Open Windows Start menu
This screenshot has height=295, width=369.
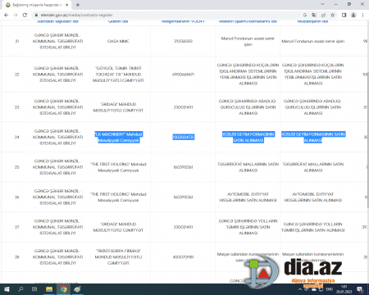point(7,289)
